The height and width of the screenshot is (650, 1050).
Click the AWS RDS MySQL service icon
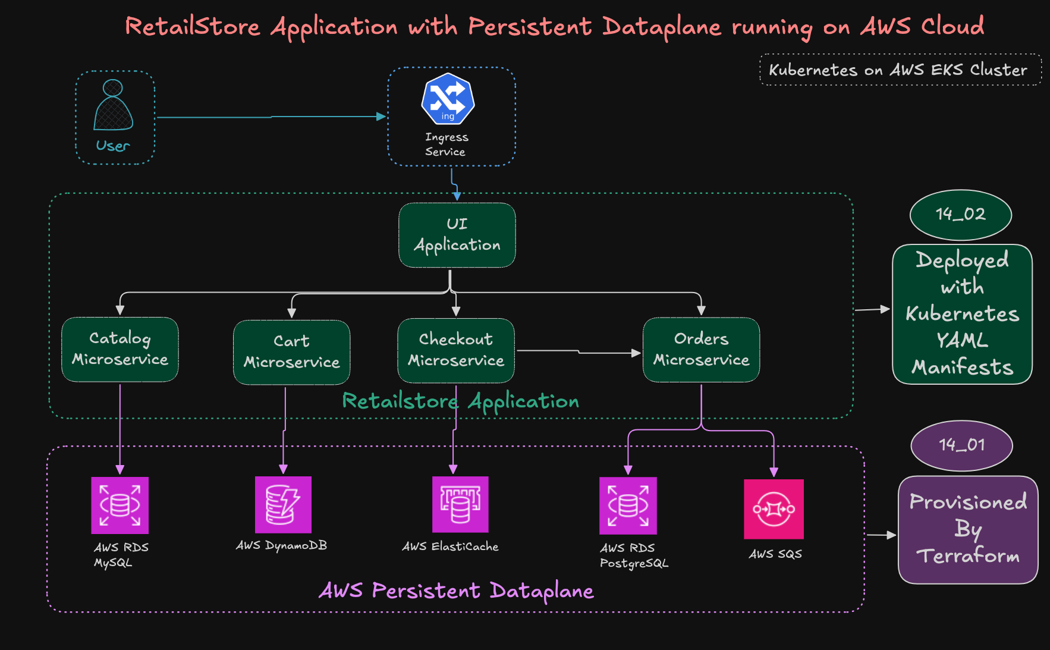pyautogui.click(x=120, y=506)
